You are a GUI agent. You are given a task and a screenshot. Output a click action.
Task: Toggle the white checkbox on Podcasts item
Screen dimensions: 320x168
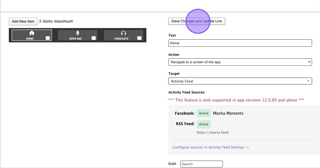coord(140,38)
